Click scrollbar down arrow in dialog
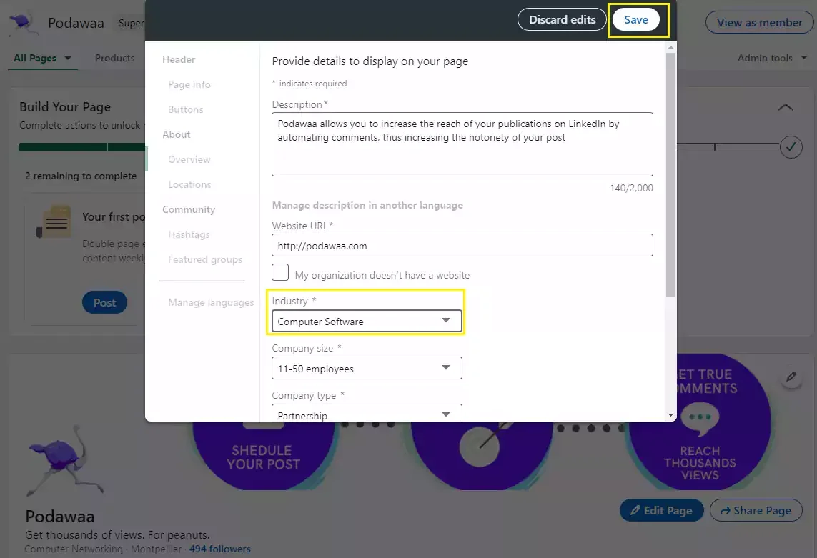 tap(670, 415)
